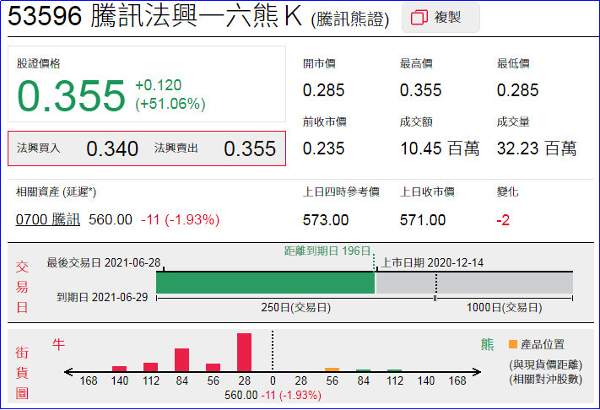The height and width of the screenshot is (410, 600).
Task: Click the 最低價 value 0.285
Action: [517, 90]
